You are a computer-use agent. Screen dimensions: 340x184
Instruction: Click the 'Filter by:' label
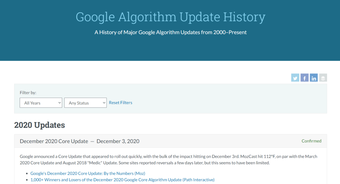28,93
